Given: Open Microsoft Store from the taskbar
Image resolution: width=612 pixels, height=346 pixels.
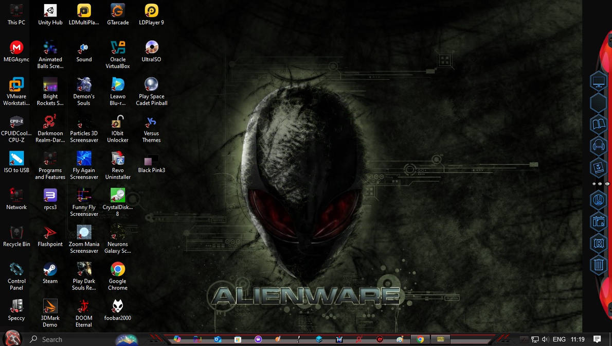Looking at the screenshot, I should coord(238,339).
